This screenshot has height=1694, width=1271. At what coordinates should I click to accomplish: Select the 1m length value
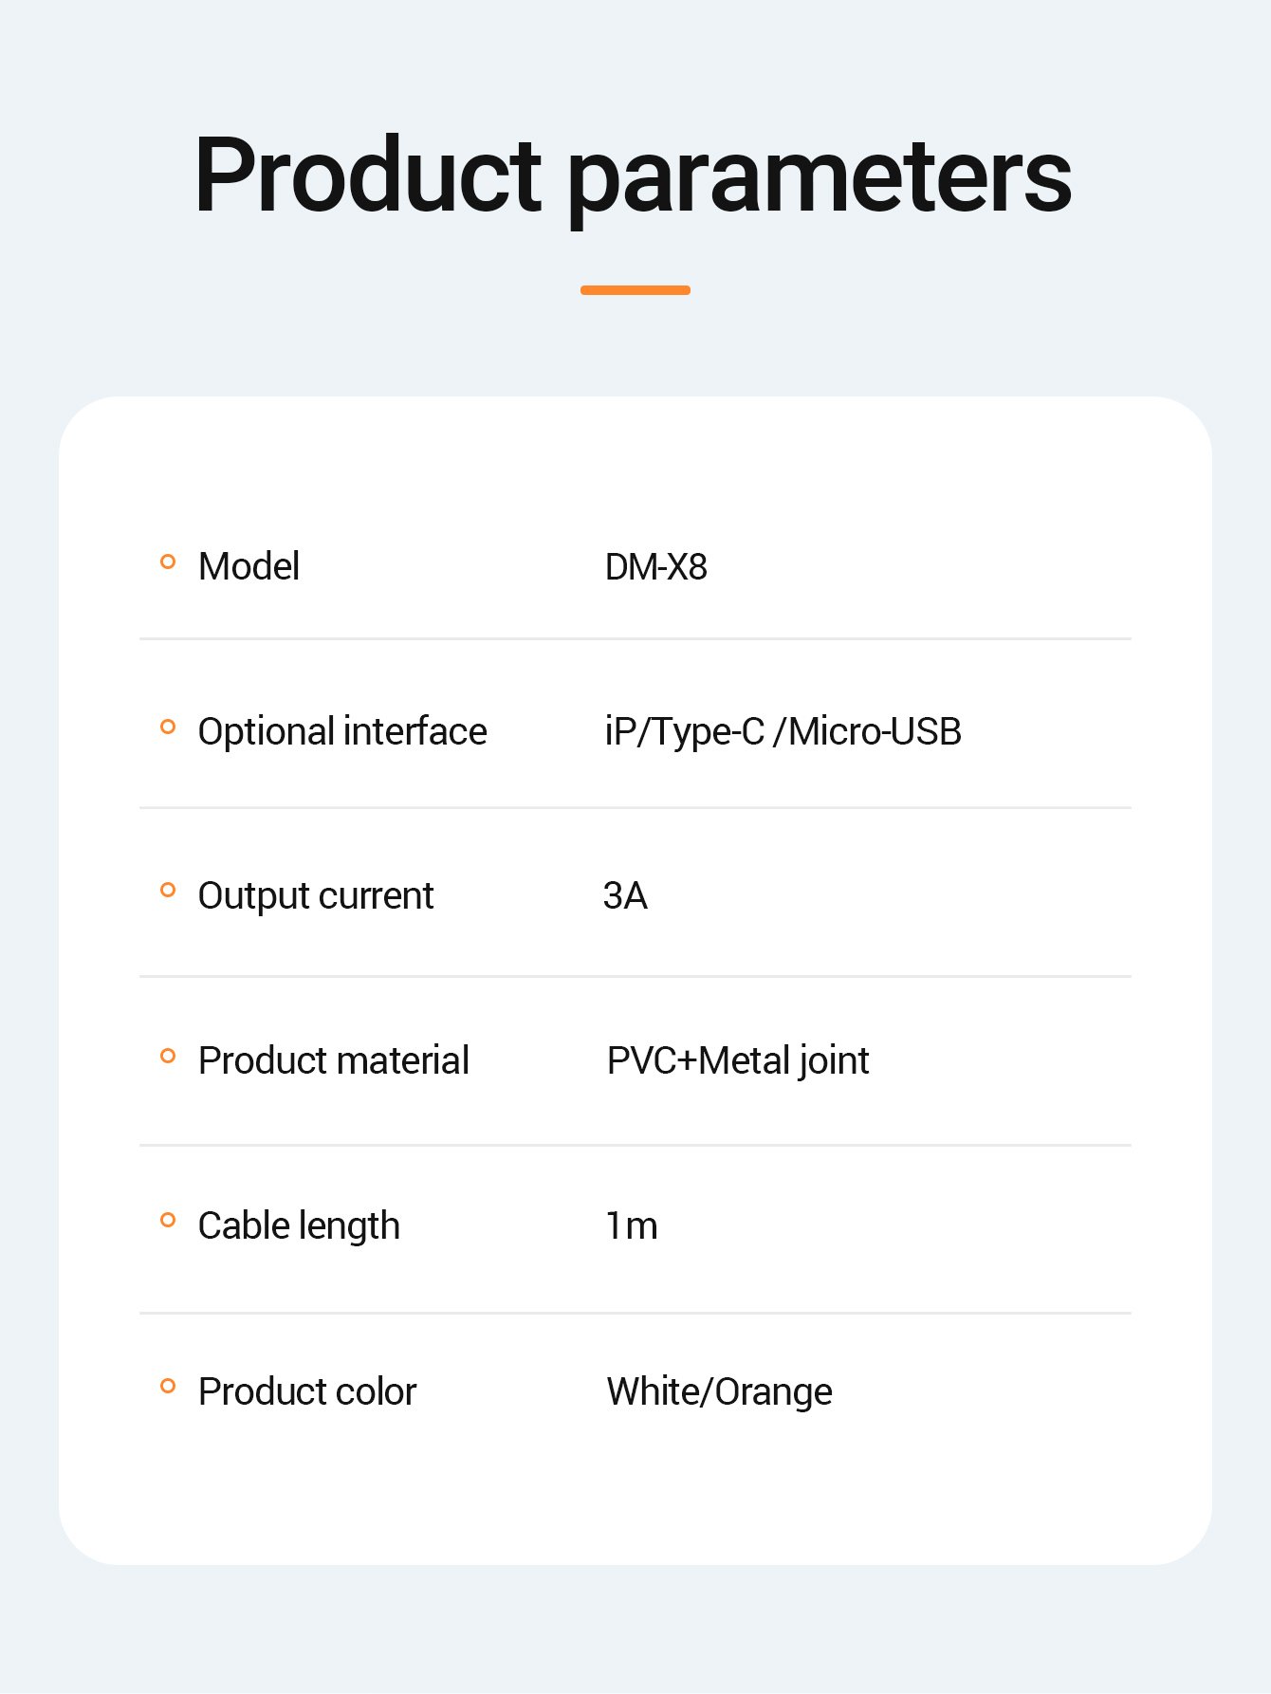(x=631, y=1226)
